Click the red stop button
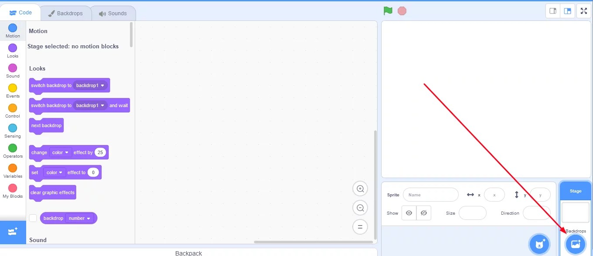593x256 pixels. point(402,11)
